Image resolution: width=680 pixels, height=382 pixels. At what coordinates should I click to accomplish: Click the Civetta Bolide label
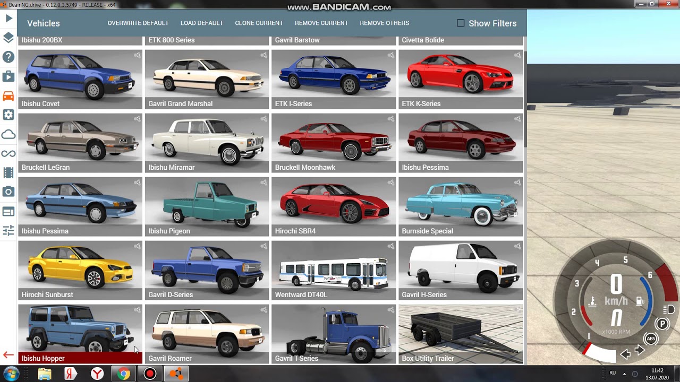pyautogui.click(x=423, y=40)
